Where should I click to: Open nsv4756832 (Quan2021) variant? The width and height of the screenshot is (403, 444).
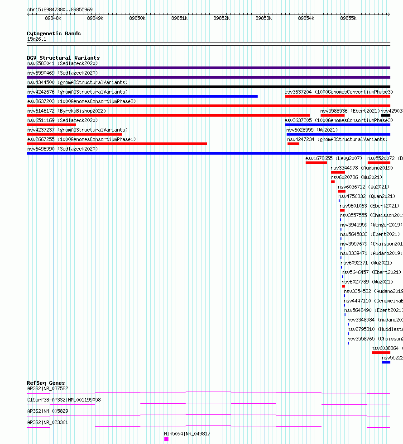367,196
